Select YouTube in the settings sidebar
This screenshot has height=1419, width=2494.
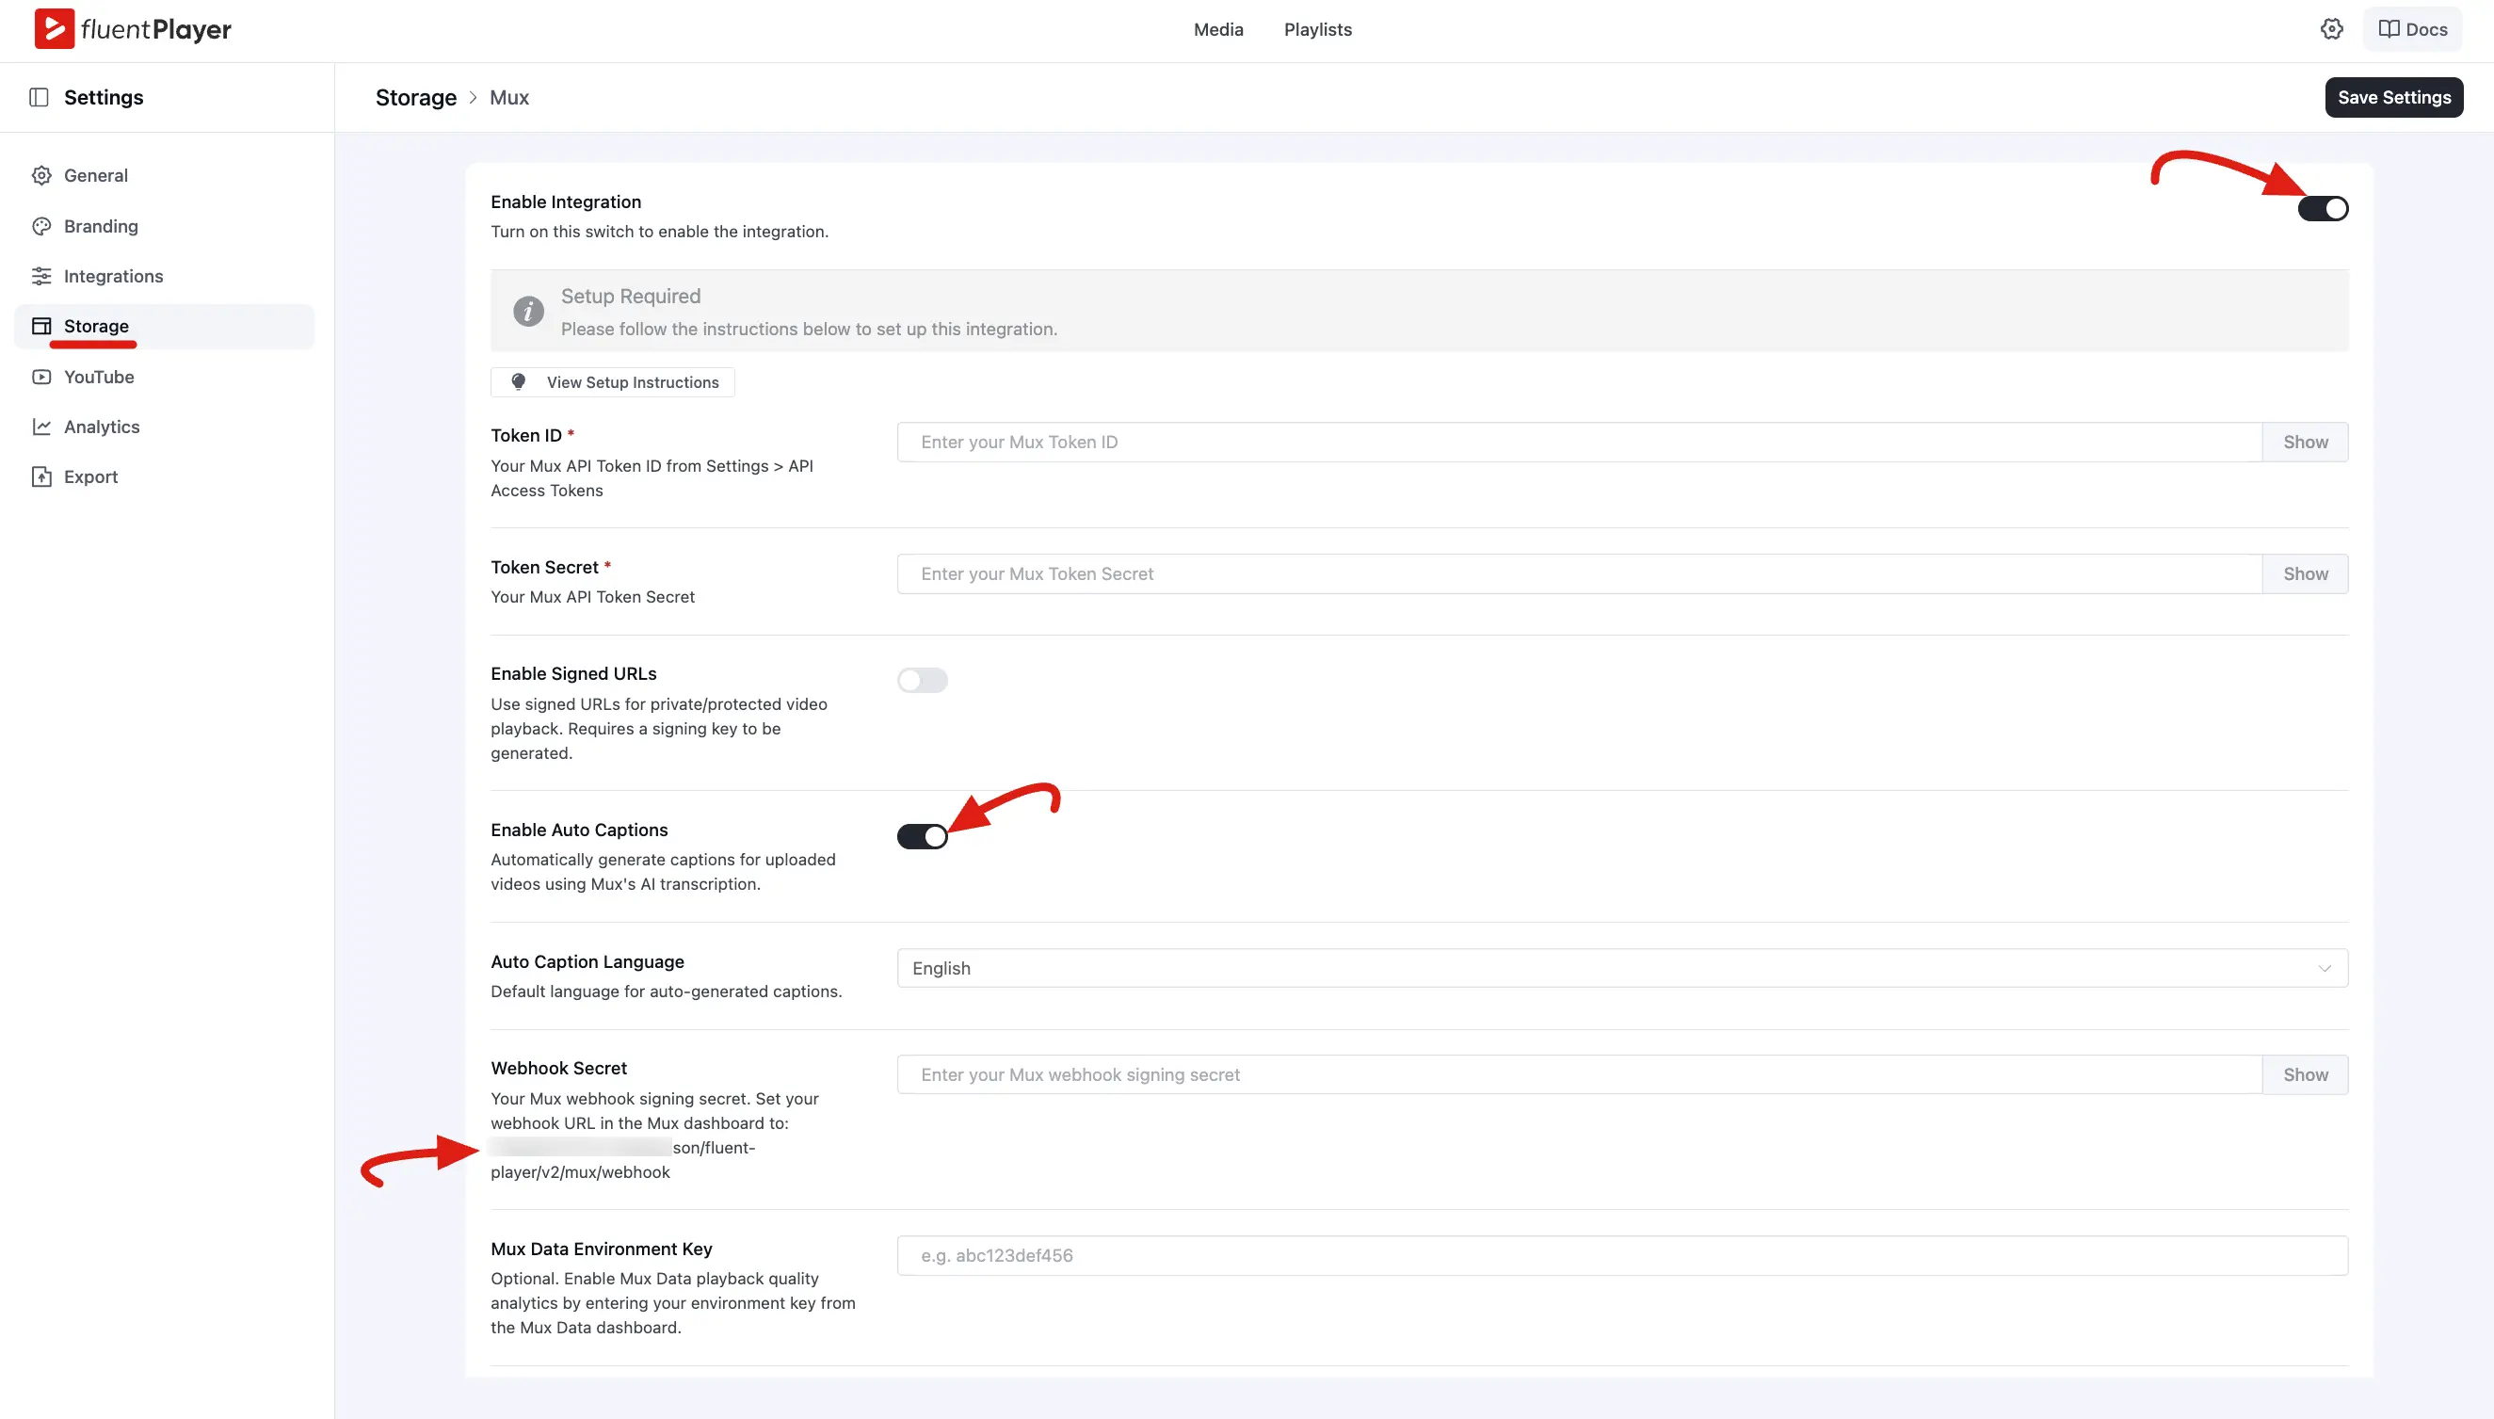(164, 377)
